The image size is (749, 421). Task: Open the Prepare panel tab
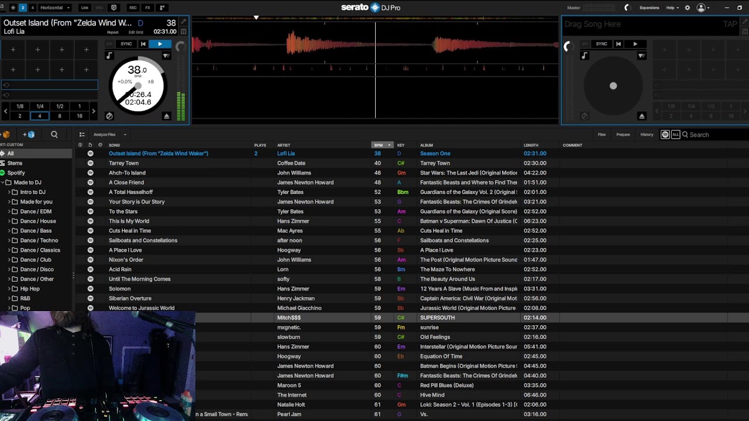(x=623, y=134)
